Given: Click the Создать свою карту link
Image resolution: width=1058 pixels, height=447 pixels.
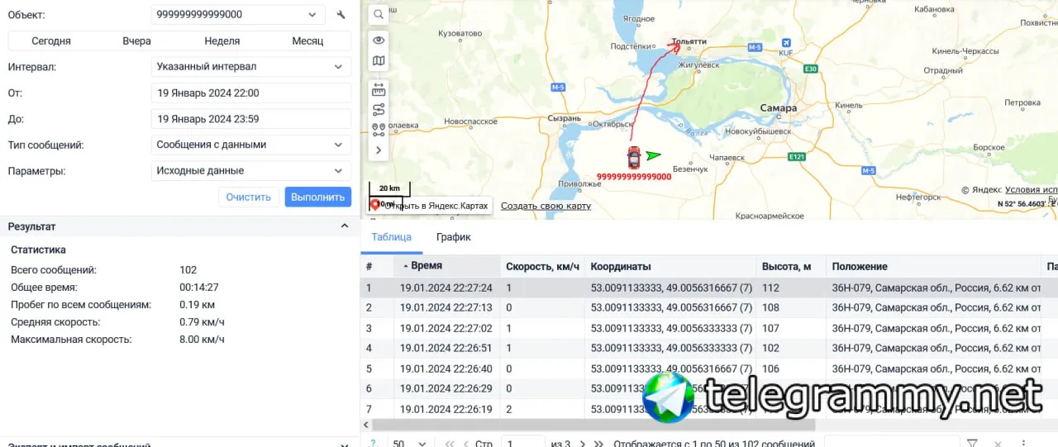Looking at the screenshot, I should 546,206.
